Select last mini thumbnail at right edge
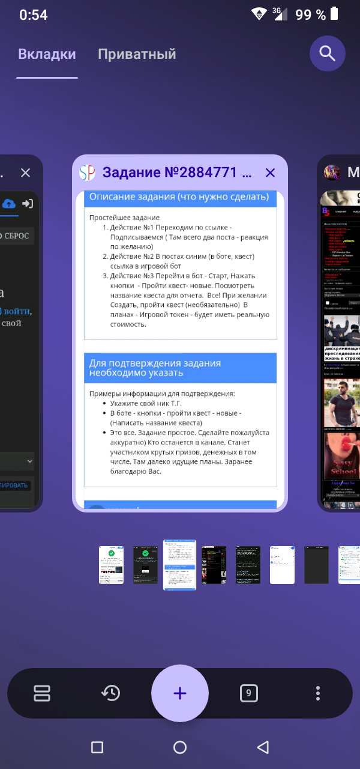This screenshot has width=360, height=769. click(349, 565)
